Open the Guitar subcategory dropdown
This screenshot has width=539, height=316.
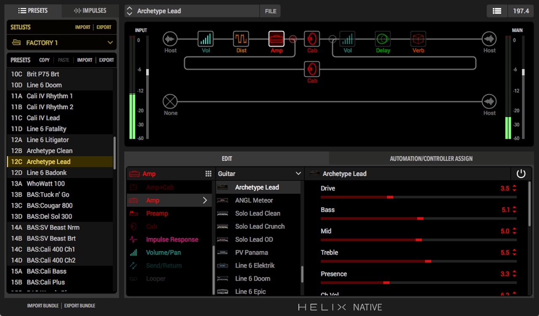259,174
